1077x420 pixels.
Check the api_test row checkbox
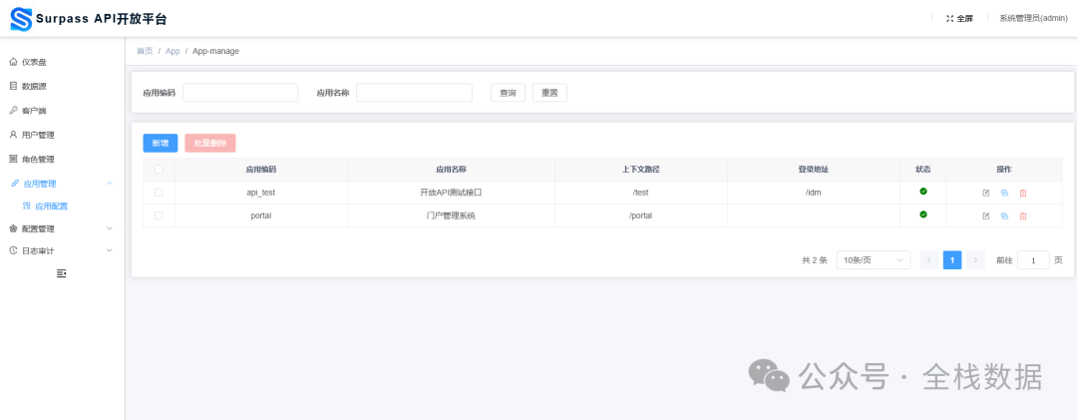tap(159, 193)
